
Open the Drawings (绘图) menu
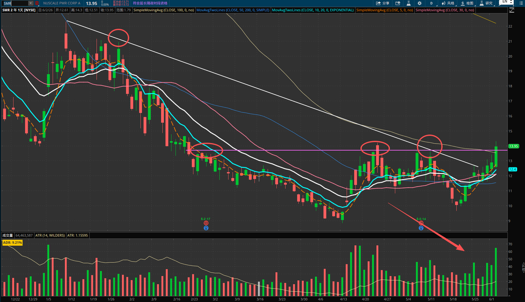pos(467,3)
